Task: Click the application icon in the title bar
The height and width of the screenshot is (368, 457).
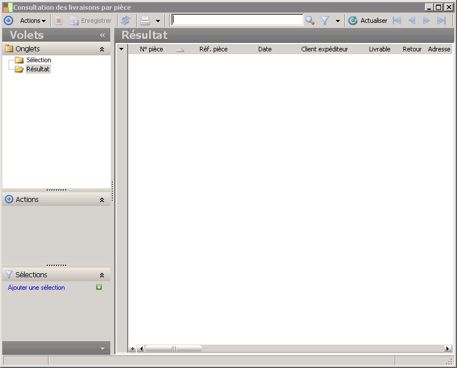Action: pos(7,7)
